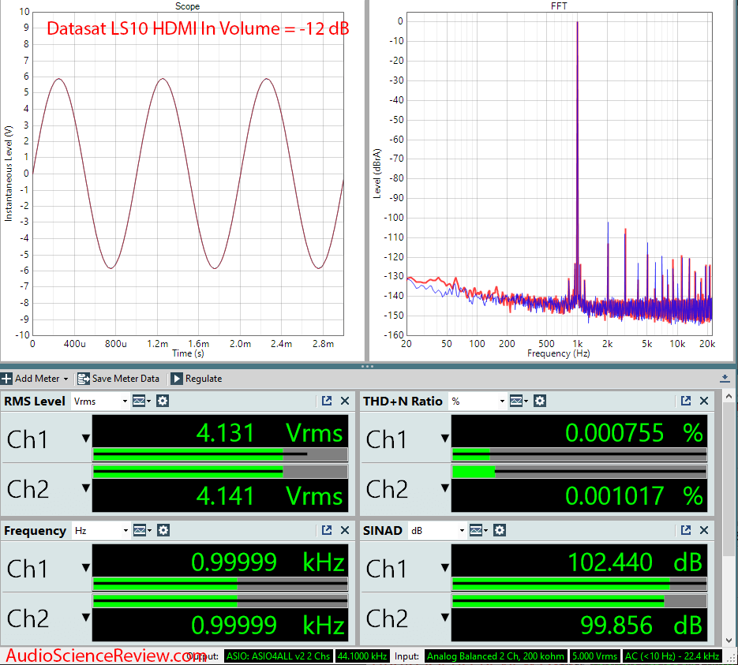Viewport: 738px width, 665px height.
Task: Close the THD+N Ratio meter panel
Action: point(704,402)
